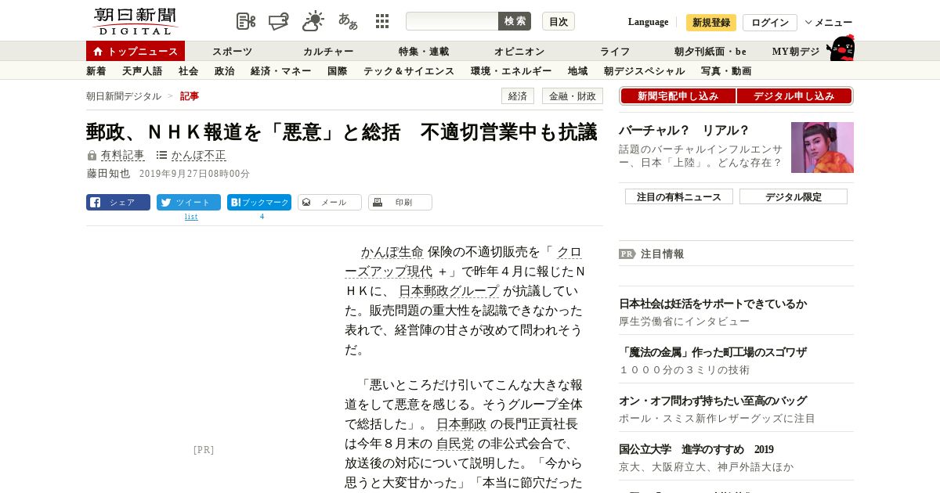This screenshot has width=940, height=493.
Task: Open the 目次 button
Action: (x=559, y=21)
